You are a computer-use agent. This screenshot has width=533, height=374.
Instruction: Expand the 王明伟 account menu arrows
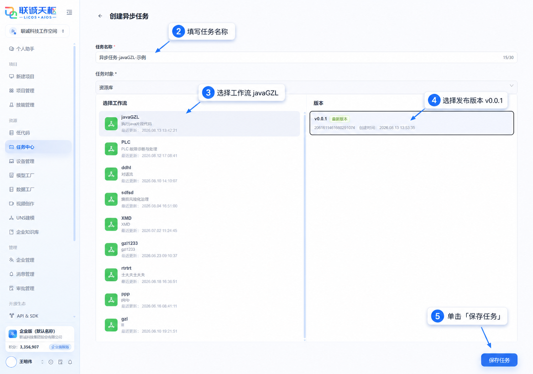pos(42,362)
